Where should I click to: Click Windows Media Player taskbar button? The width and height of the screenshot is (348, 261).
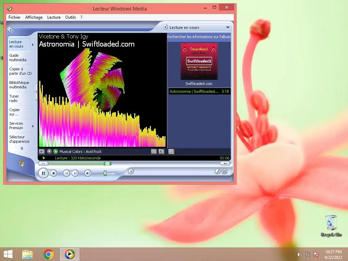(69, 254)
